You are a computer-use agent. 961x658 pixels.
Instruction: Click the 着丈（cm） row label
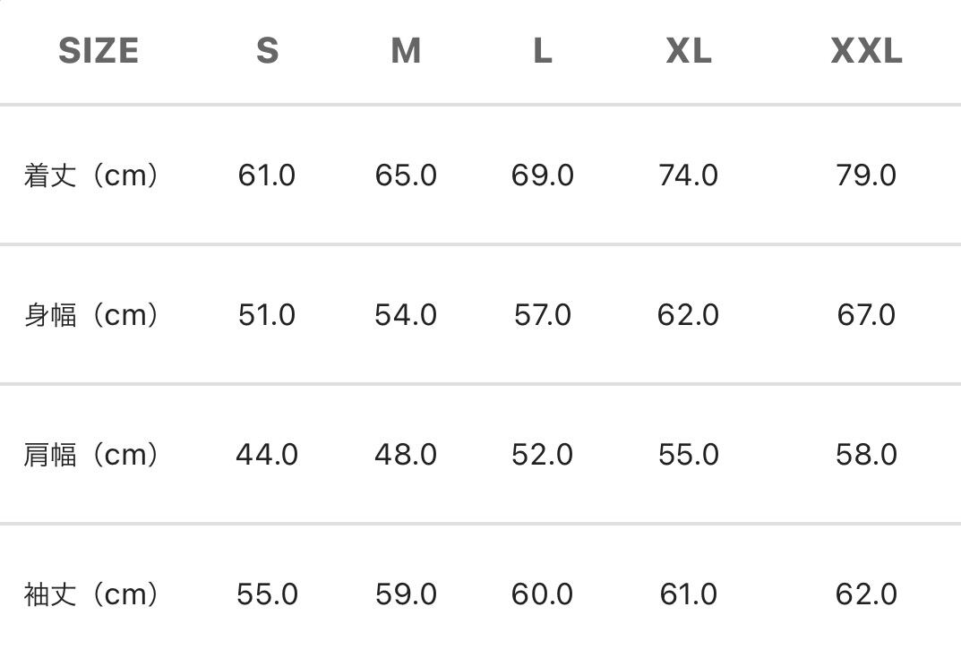point(91,175)
